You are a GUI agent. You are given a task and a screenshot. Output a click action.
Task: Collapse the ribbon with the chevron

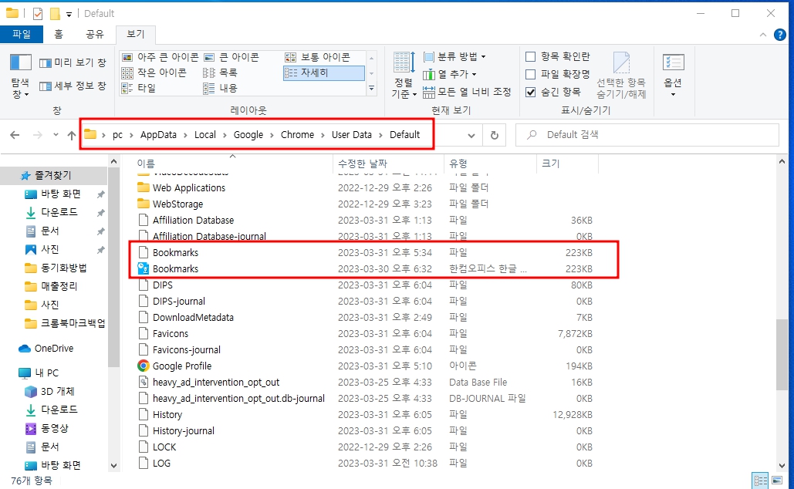tap(763, 35)
